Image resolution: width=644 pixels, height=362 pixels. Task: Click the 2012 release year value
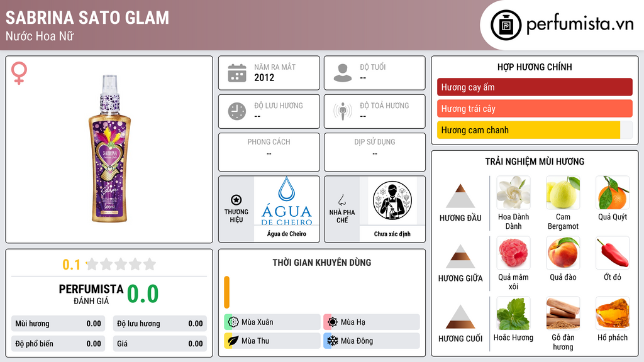tap(264, 77)
